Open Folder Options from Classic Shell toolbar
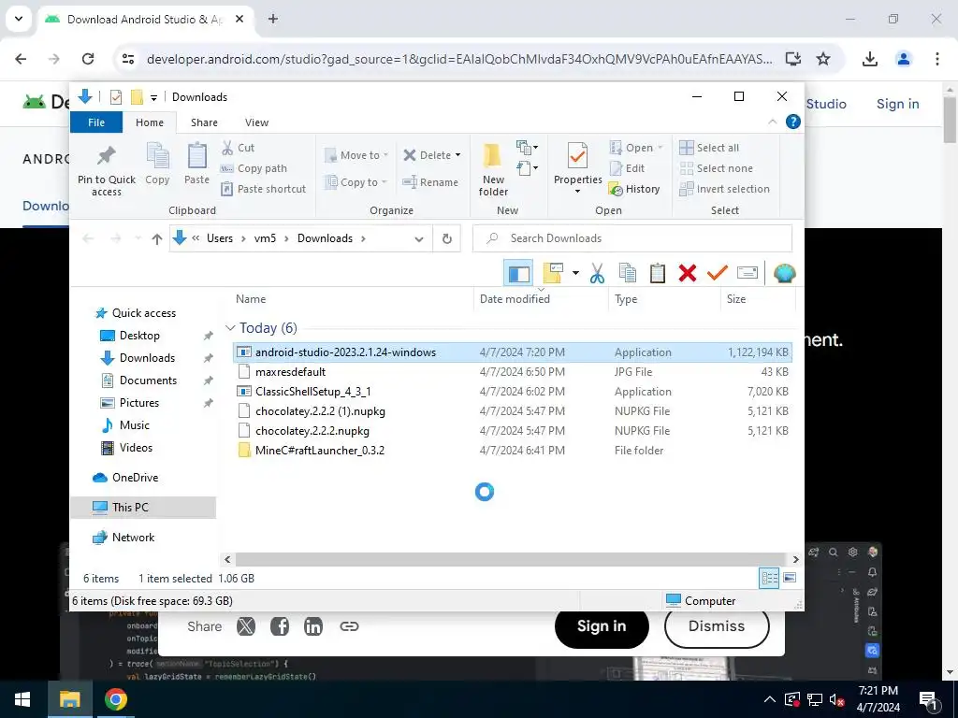This screenshot has width=958, height=718. click(552, 274)
